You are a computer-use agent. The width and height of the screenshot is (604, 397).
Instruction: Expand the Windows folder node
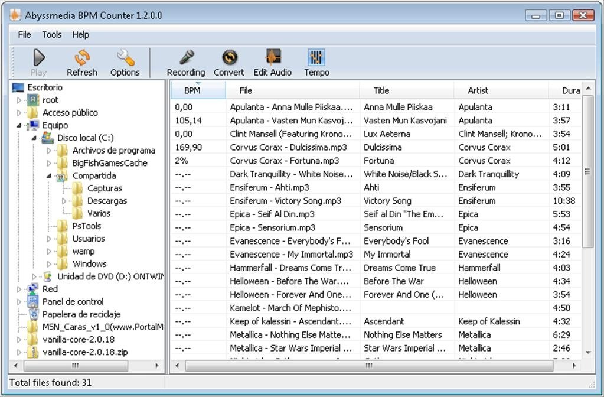pyautogui.click(x=49, y=264)
